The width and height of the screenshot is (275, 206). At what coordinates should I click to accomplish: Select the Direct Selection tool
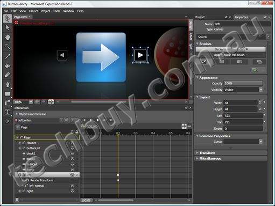coord(8,28)
